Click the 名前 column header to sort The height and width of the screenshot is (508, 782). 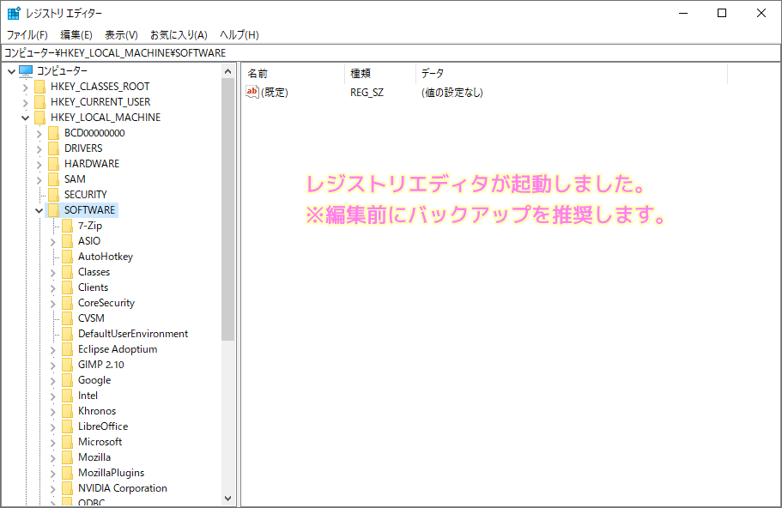[257, 73]
